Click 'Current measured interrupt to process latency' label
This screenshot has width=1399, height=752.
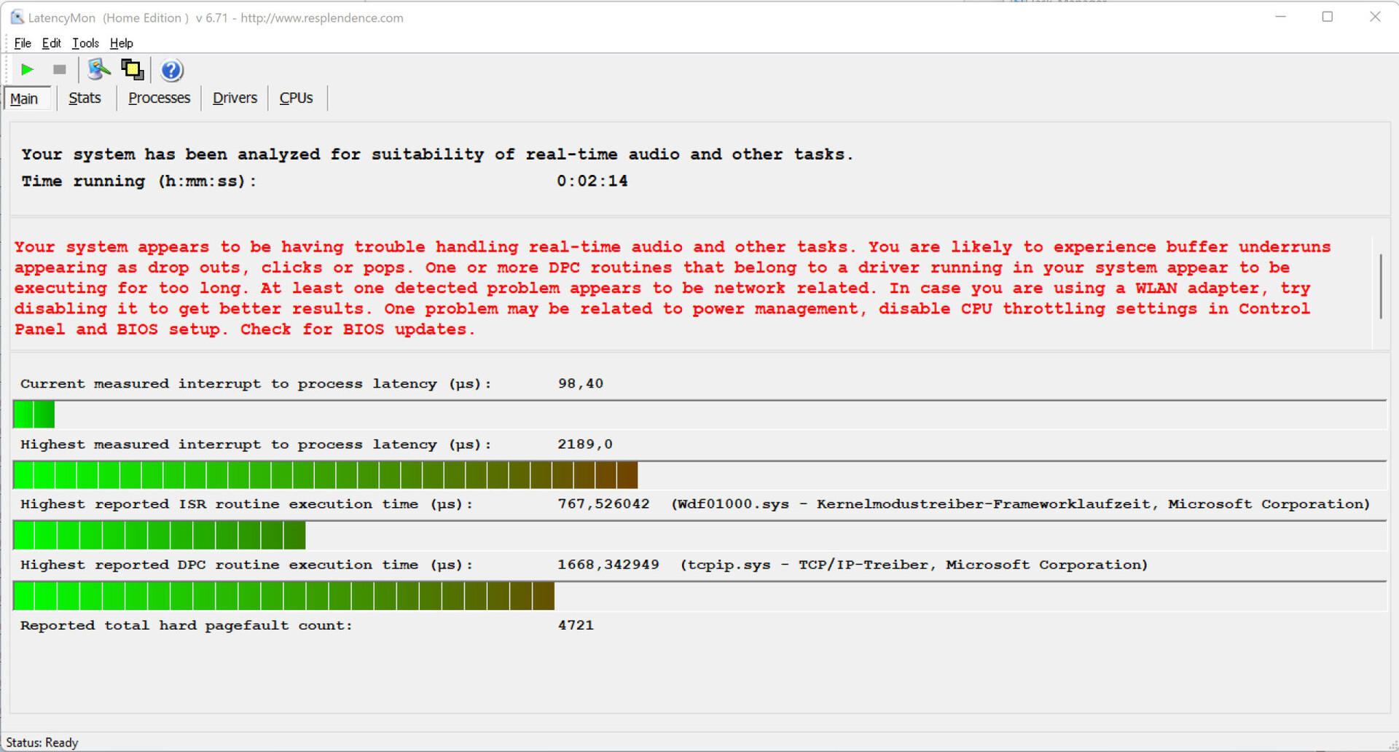(256, 384)
